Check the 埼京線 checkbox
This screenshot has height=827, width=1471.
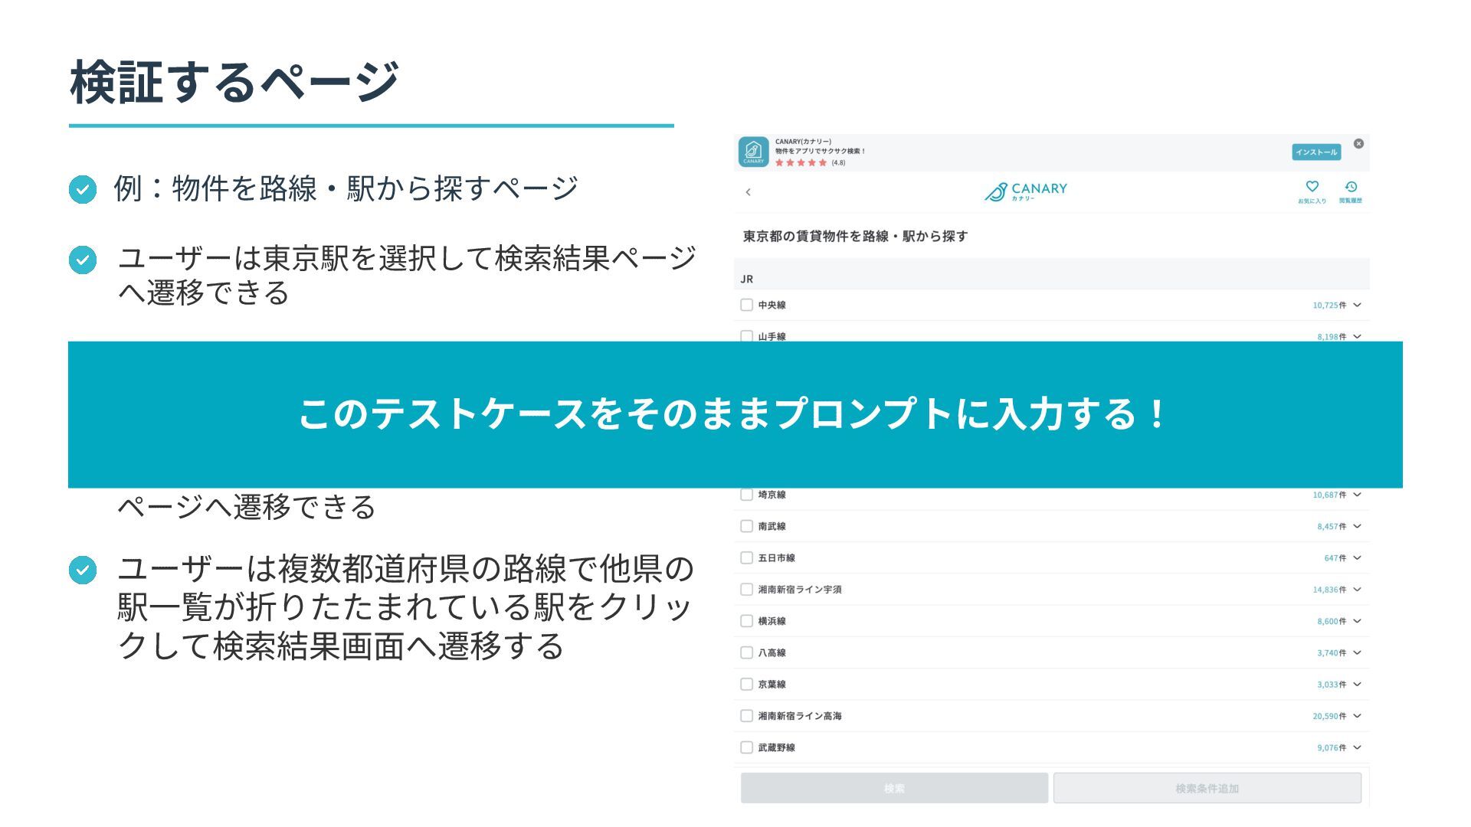(x=746, y=495)
